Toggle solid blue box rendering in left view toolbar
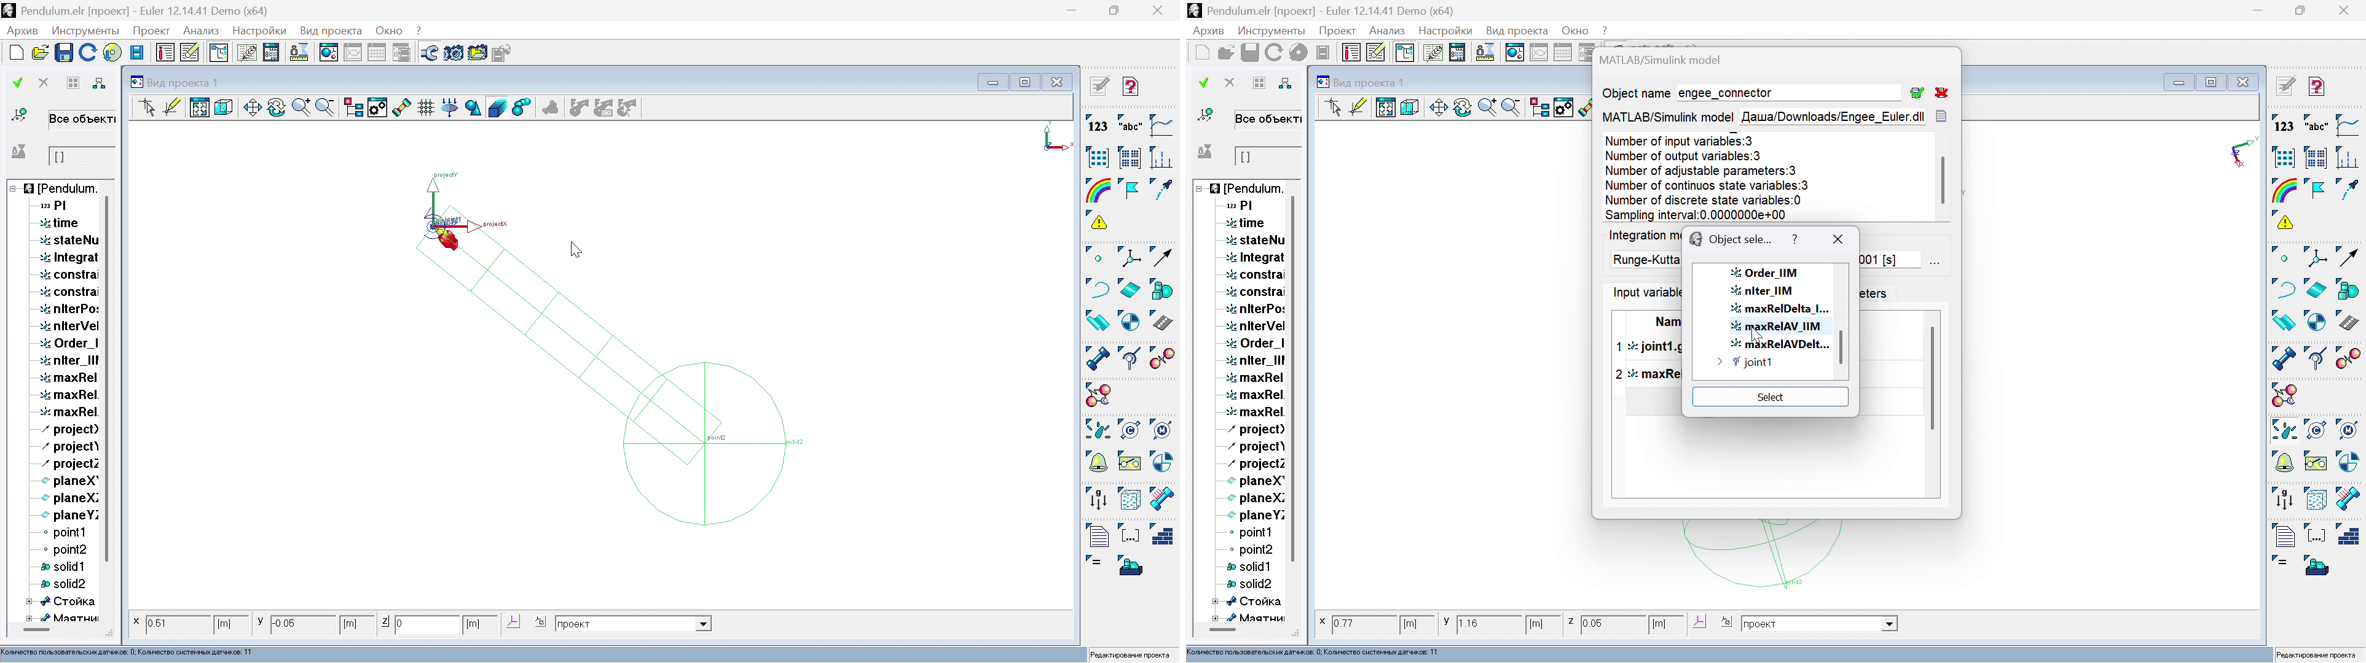Viewport: 2366px width, 663px height. [498, 108]
